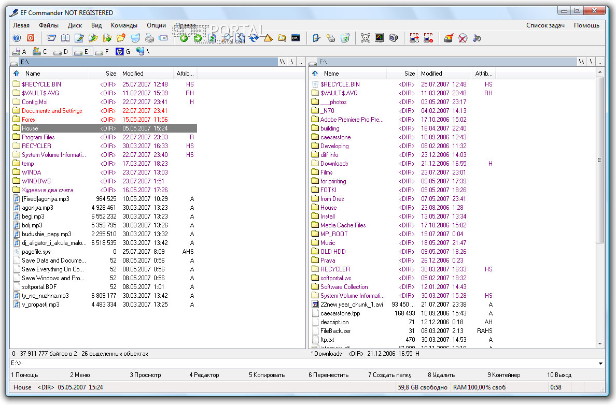Image resolution: width=616 pixels, height=405 pixels.
Task: Select Downloads folder in right panel
Action: pyautogui.click(x=334, y=164)
